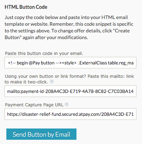Click the Send Button by Email button
The image size is (142, 144).
(41, 134)
